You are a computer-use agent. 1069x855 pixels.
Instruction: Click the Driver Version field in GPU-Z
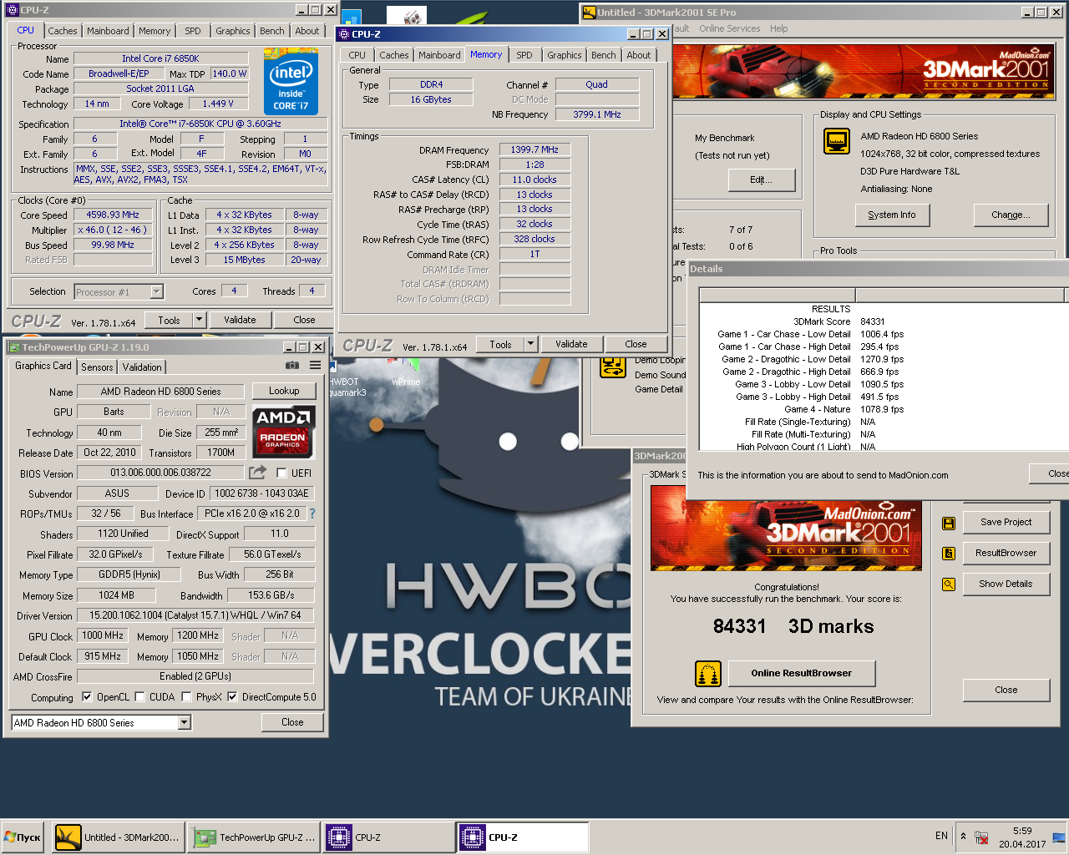pyautogui.click(x=195, y=615)
